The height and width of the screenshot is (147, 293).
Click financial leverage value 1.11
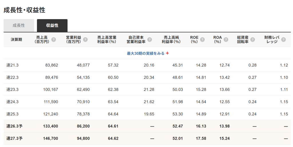[284, 90]
